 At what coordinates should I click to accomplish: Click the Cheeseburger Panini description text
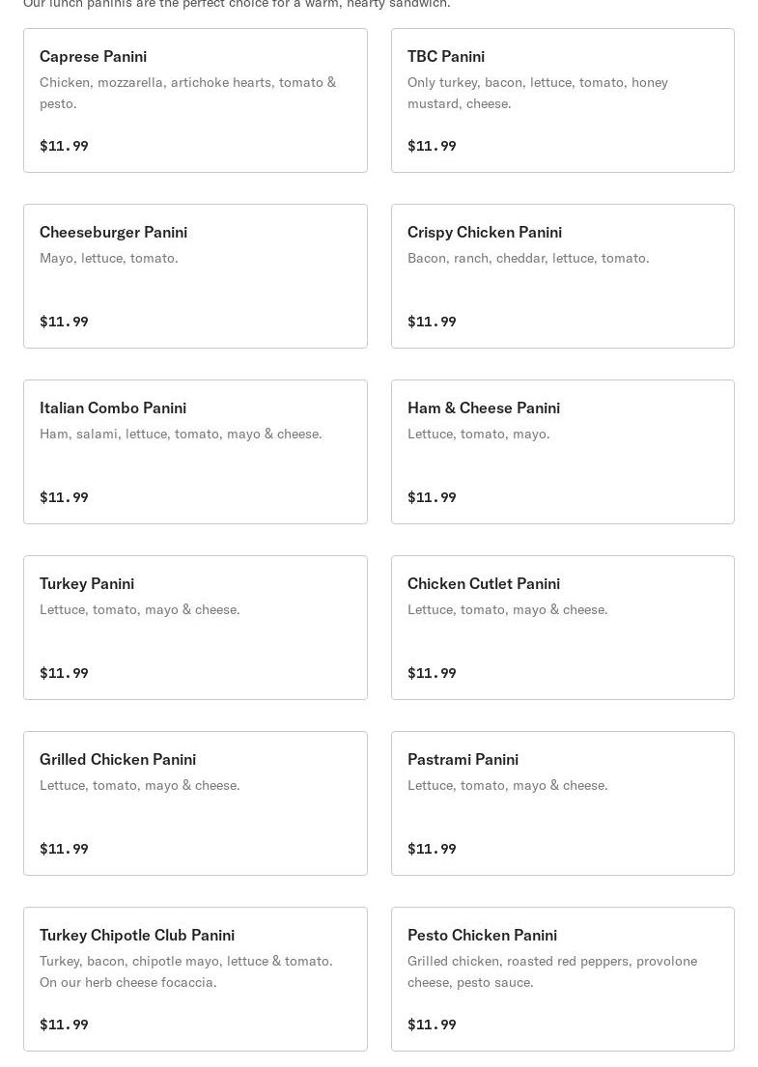pyautogui.click(x=109, y=258)
